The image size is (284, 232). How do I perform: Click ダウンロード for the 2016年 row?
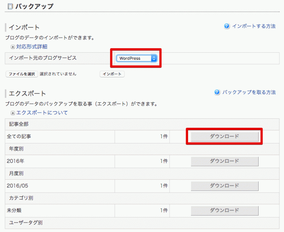click(x=224, y=161)
